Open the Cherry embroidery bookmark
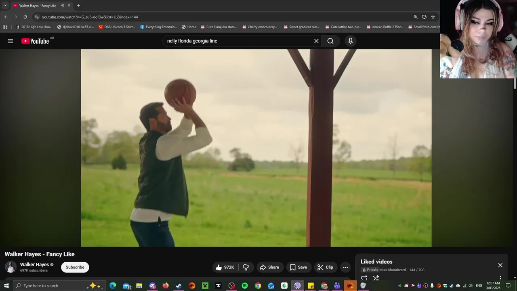The height and width of the screenshot is (291, 517). click(x=260, y=27)
